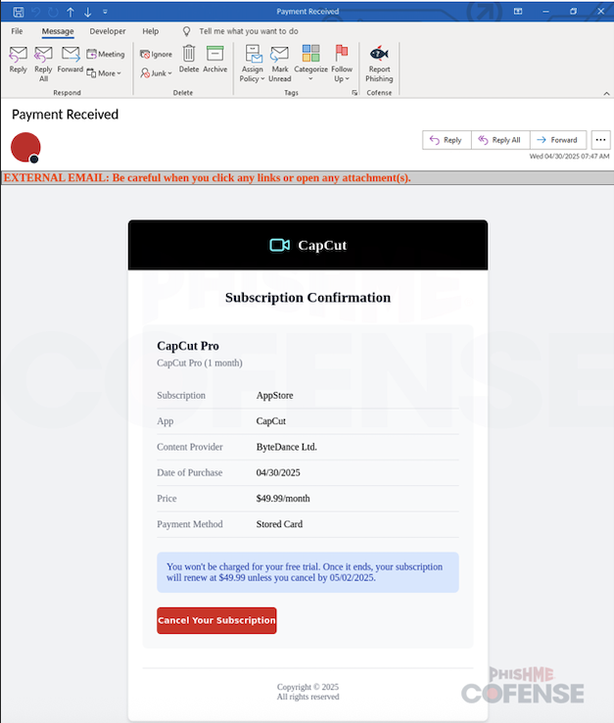Viewport: 614px width, 723px height.
Task: Select the Message ribbon tab
Action: (x=58, y=31)
